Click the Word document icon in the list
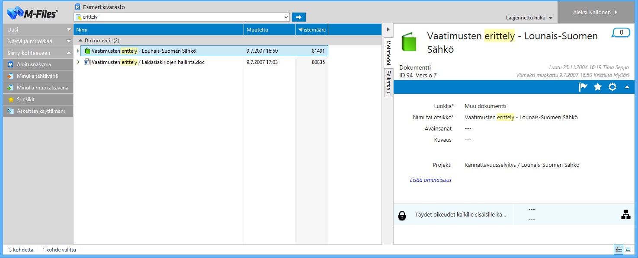This screenshot has width=638, height=258. pos(87,62)
